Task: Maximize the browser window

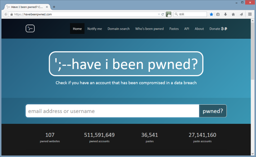Action: (242, 3)
